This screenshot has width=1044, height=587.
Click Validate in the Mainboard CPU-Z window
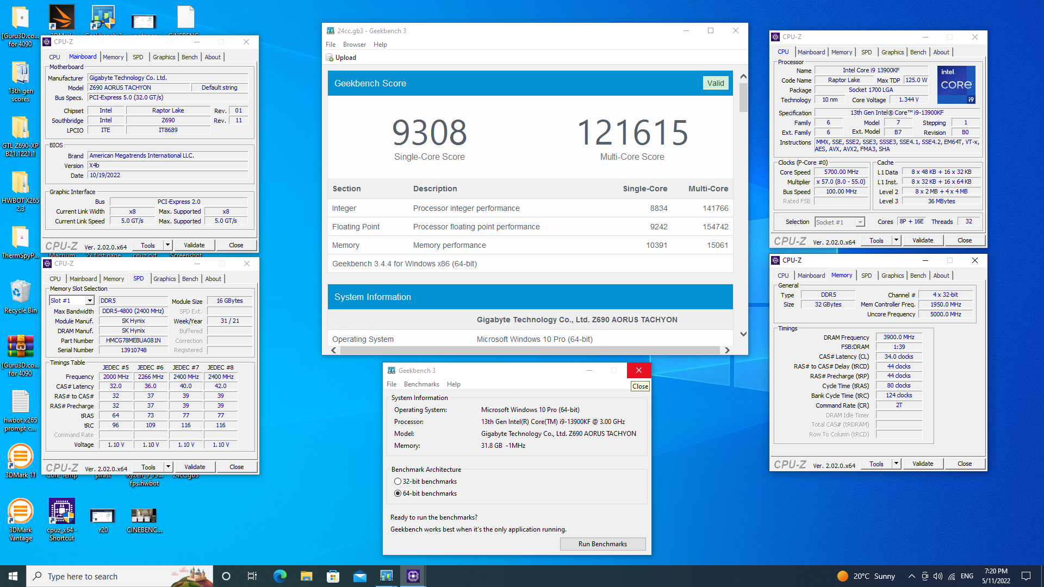[194, 245]
